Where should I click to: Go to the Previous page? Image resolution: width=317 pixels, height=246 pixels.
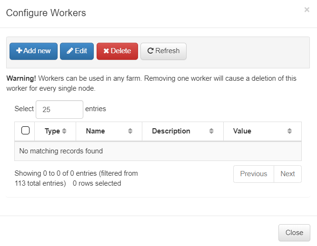[x=254, y=174]
